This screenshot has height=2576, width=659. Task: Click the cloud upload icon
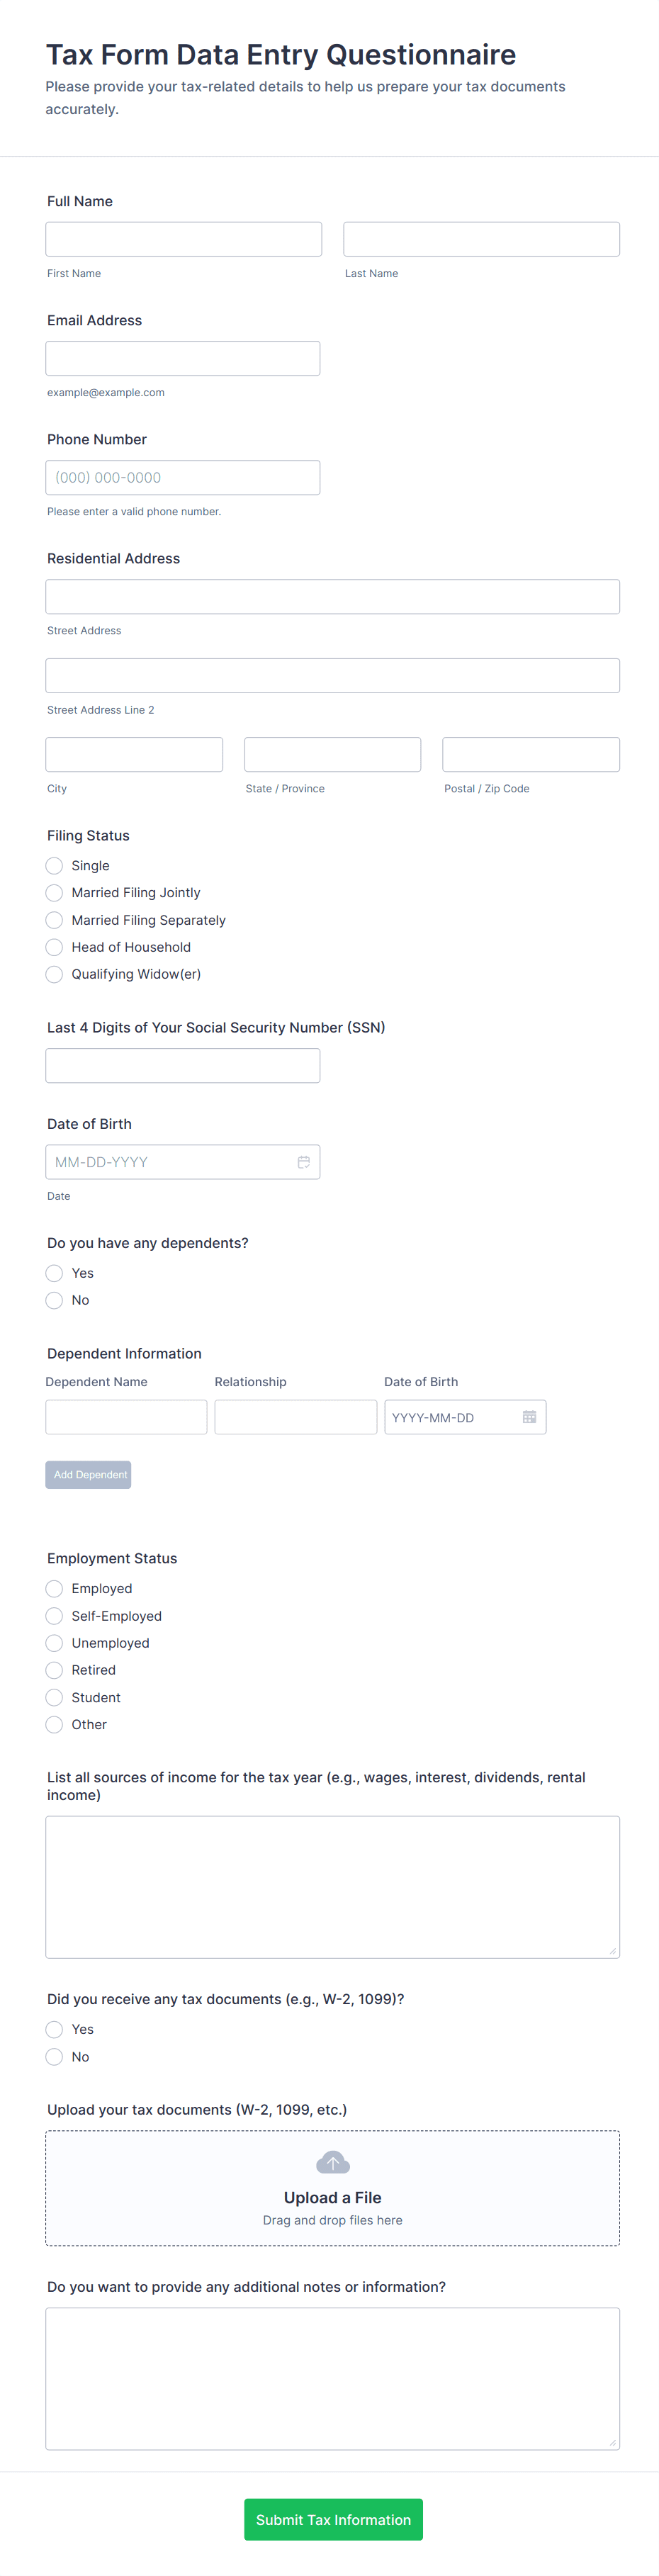click(x=332, y=2162)
